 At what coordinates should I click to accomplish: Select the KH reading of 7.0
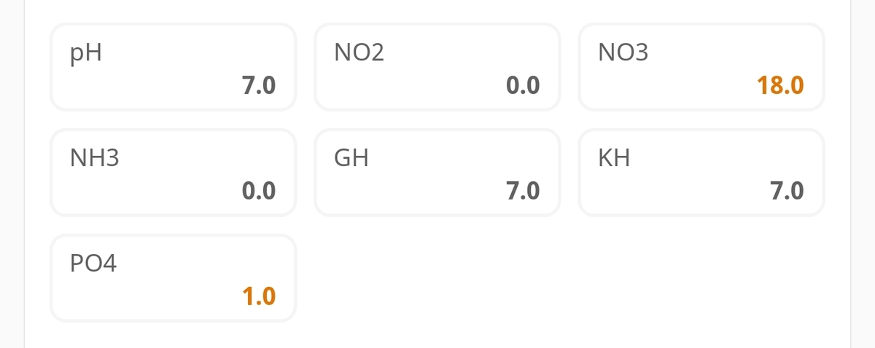(787, 191)
